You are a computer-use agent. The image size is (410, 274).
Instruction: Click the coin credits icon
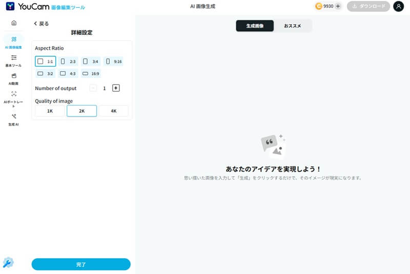click(318, 6)
